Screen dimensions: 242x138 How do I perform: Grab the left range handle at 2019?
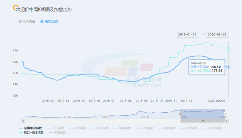[181, 114]
